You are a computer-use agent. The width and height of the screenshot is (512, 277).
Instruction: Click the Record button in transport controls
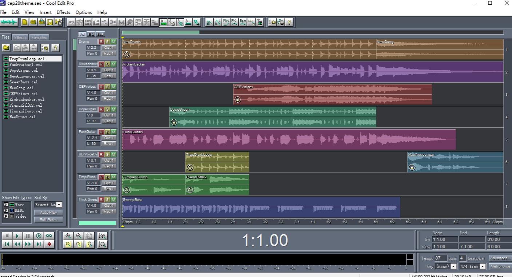pos(49,244)
